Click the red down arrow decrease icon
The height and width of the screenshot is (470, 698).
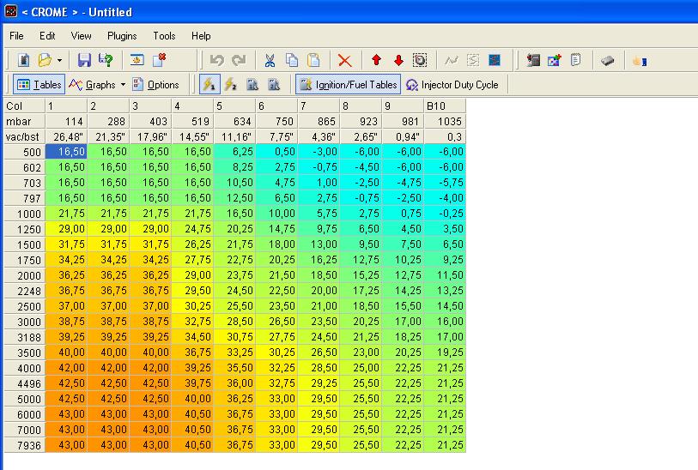click(x=398, y=60)
